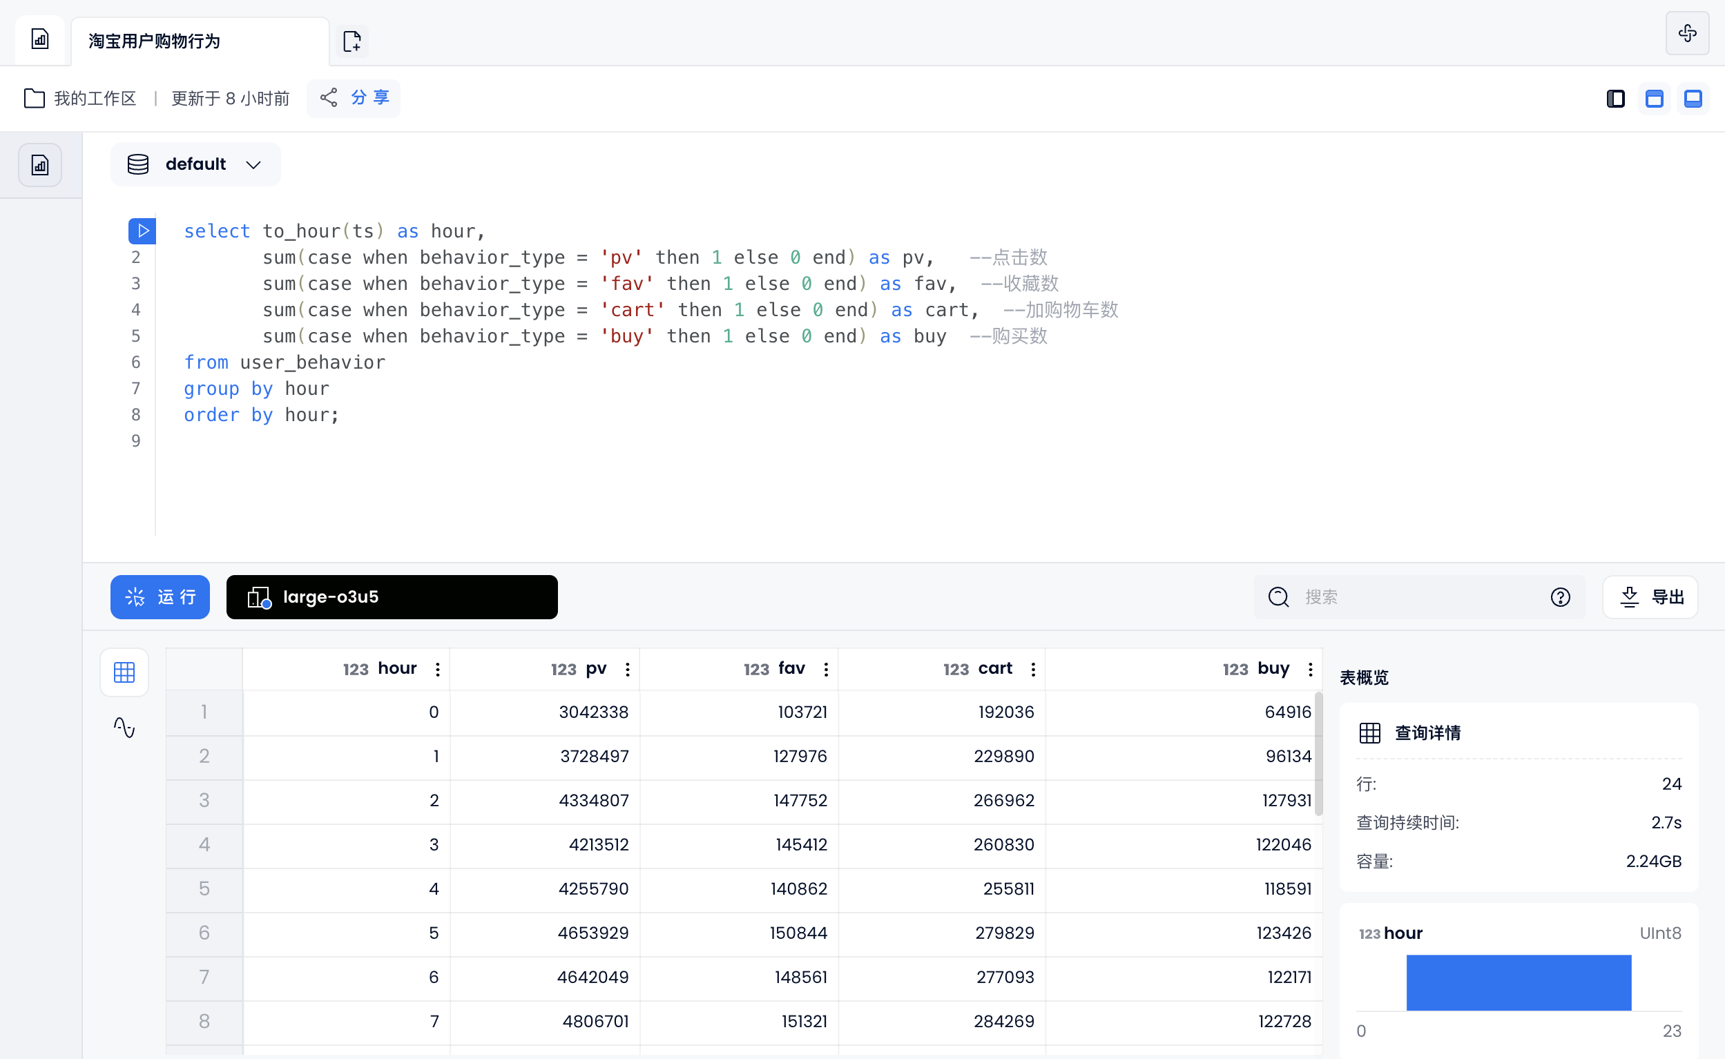Create a new worksheet with the plus-file icon
This screenshot has height=1059, width=1725.
tap(352, 41)
